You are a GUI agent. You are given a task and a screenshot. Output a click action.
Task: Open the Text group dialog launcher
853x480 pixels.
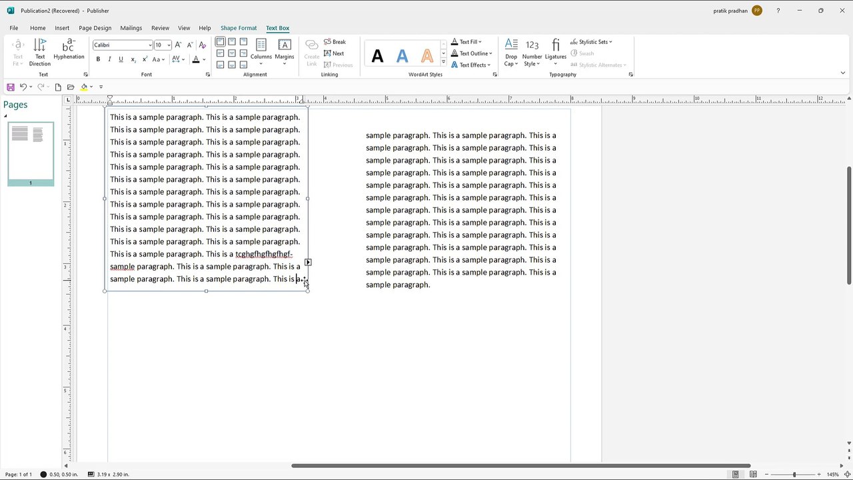(85, 75)
